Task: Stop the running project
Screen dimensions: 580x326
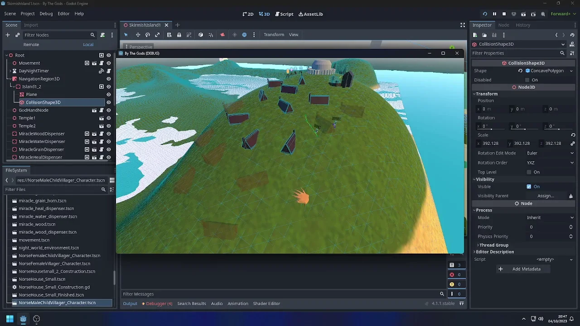Action: point(504,14)
